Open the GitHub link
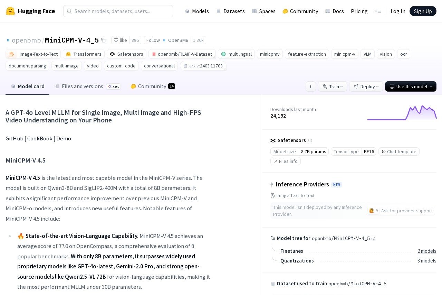Viewport: 442px width, 295px height. (x=15, y=138)
